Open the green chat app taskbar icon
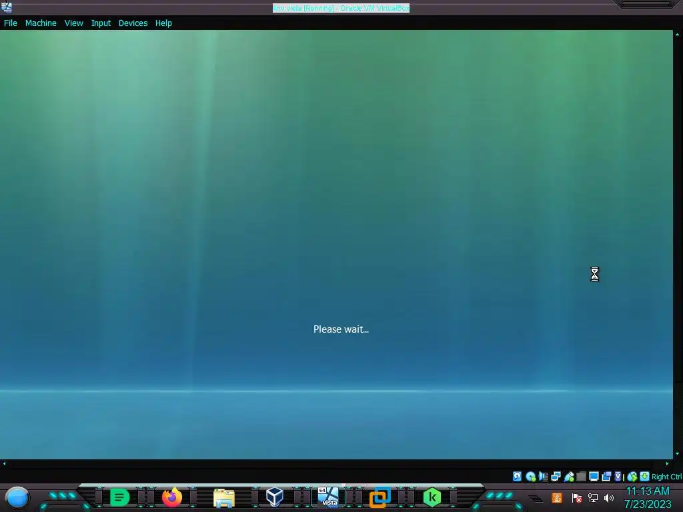This screenshot has width=683, height=512. coord(119,497)
